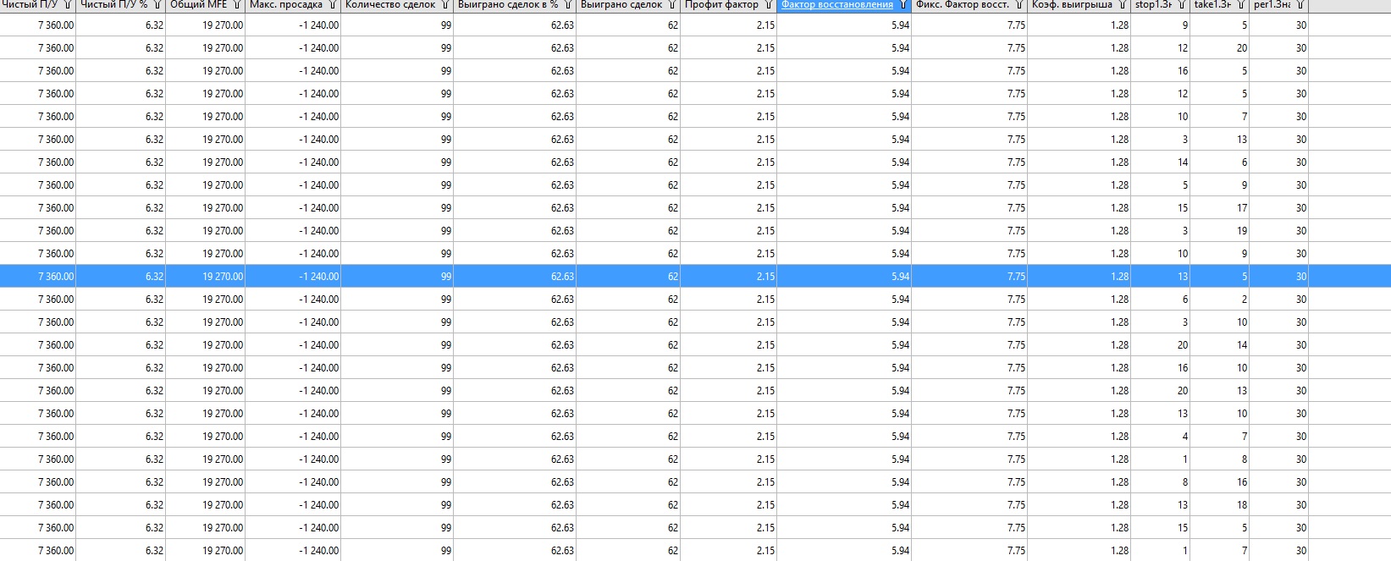
Task: Click the 6.32 cell in highlighted row
Action: point(121,277)
